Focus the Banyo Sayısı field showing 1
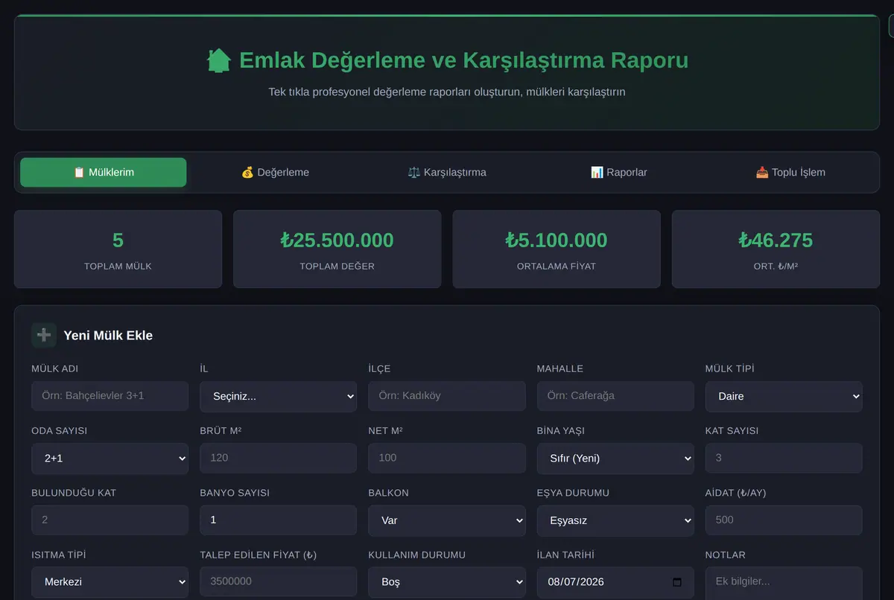This screenshot has height=600, width=894. click(x=279, y=520)
